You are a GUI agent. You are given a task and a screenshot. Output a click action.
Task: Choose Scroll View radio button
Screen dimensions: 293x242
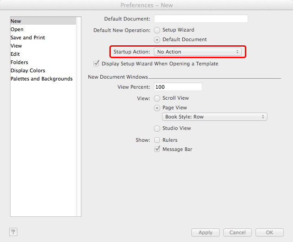[x=157, y=98]
